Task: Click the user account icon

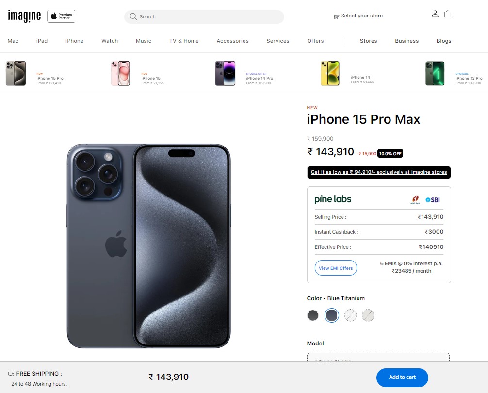Action: (435, 14)
